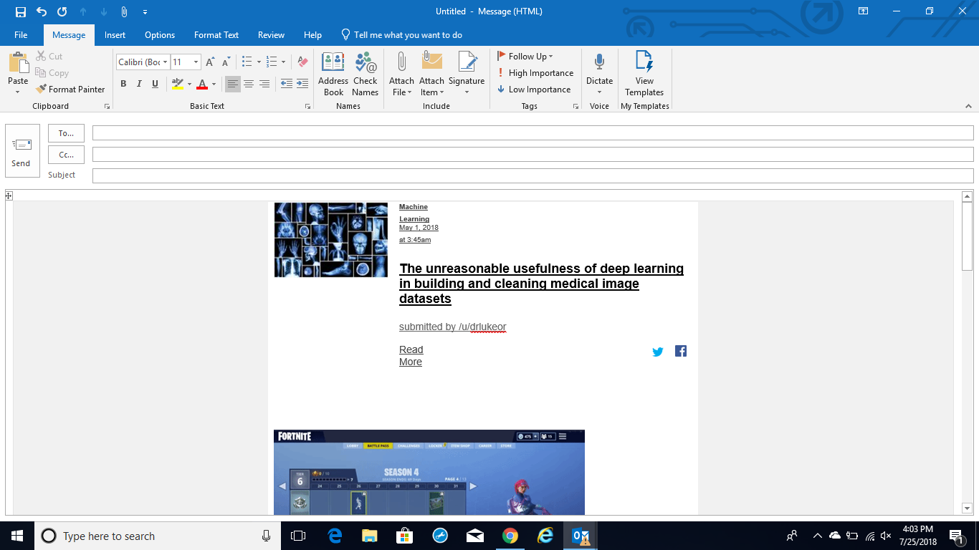Share the article via the Facebook icon
Screen dimensions: 979x550
click(681, 351)
